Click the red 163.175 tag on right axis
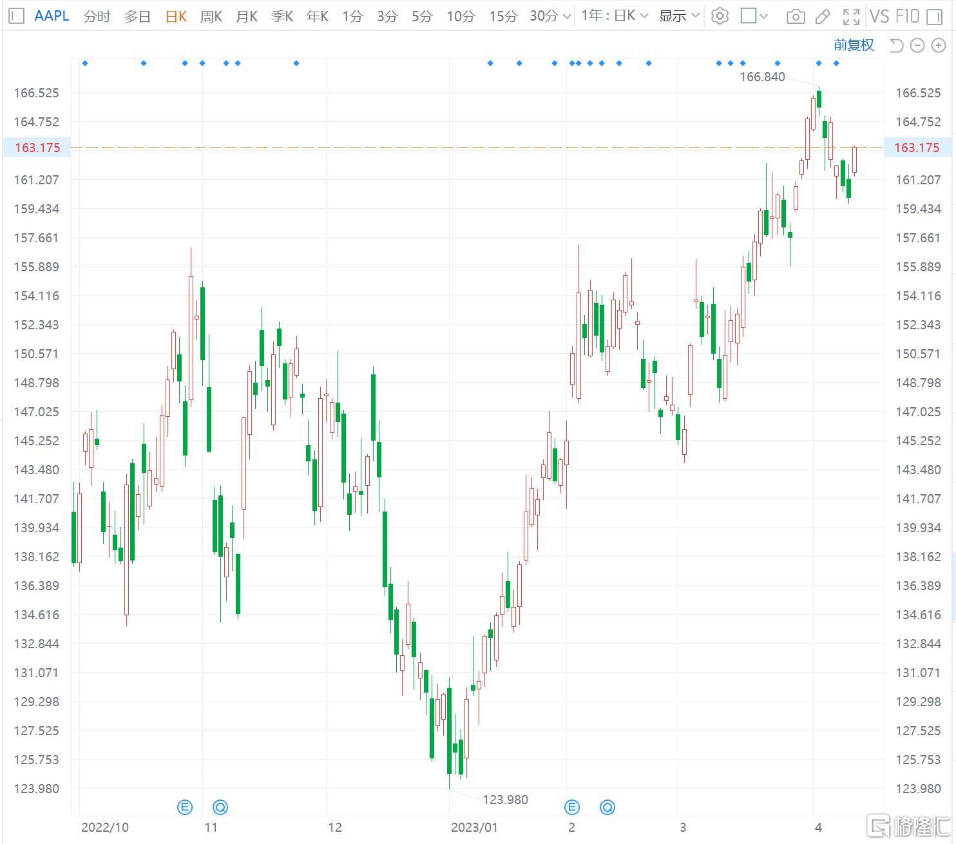This screenshot has width=956, height=844. pyautogui.click(x=917, y=148)
